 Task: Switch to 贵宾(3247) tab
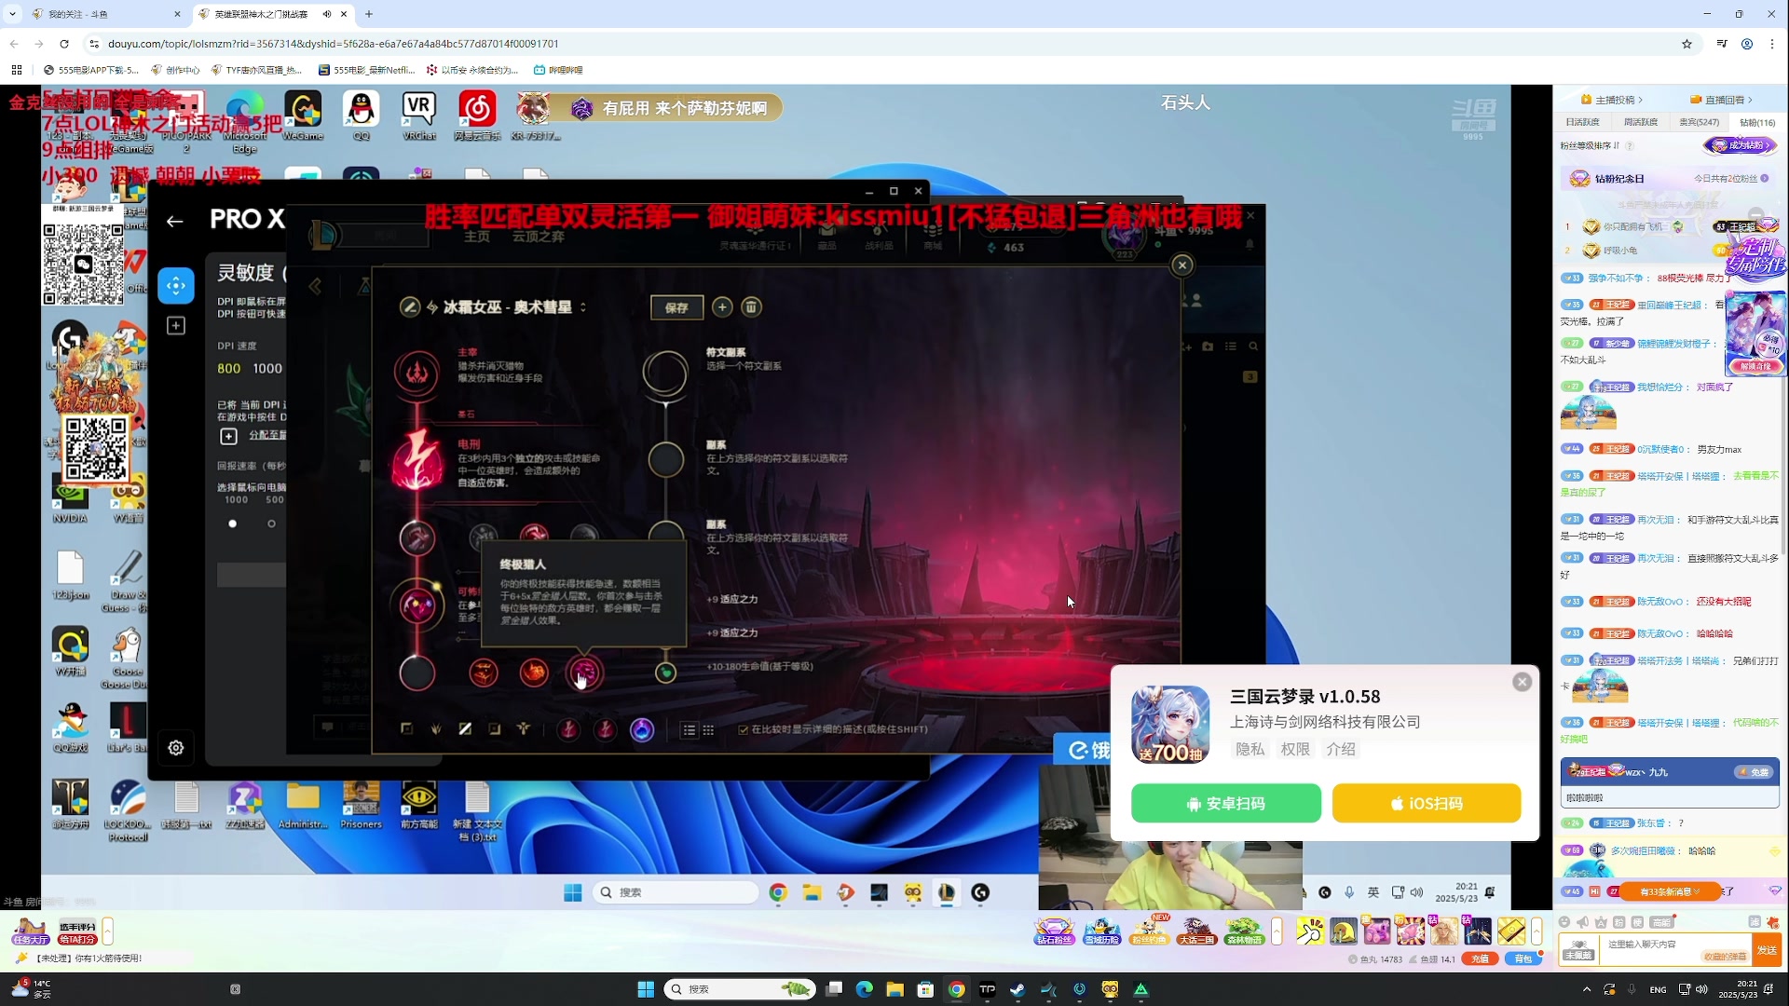(x=1700, y=122)
